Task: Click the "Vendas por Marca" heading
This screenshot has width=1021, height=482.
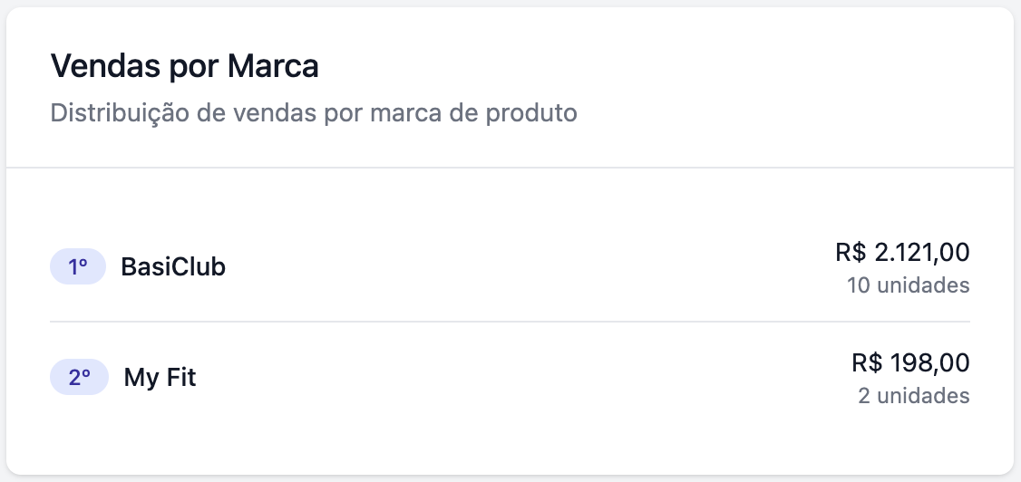Action: coord(184,66)
